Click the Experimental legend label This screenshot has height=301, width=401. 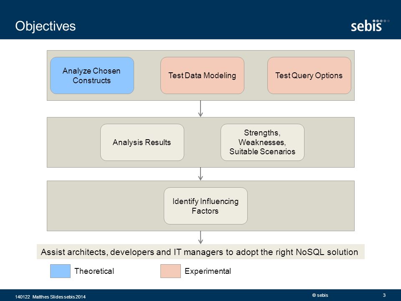point(208,271)
